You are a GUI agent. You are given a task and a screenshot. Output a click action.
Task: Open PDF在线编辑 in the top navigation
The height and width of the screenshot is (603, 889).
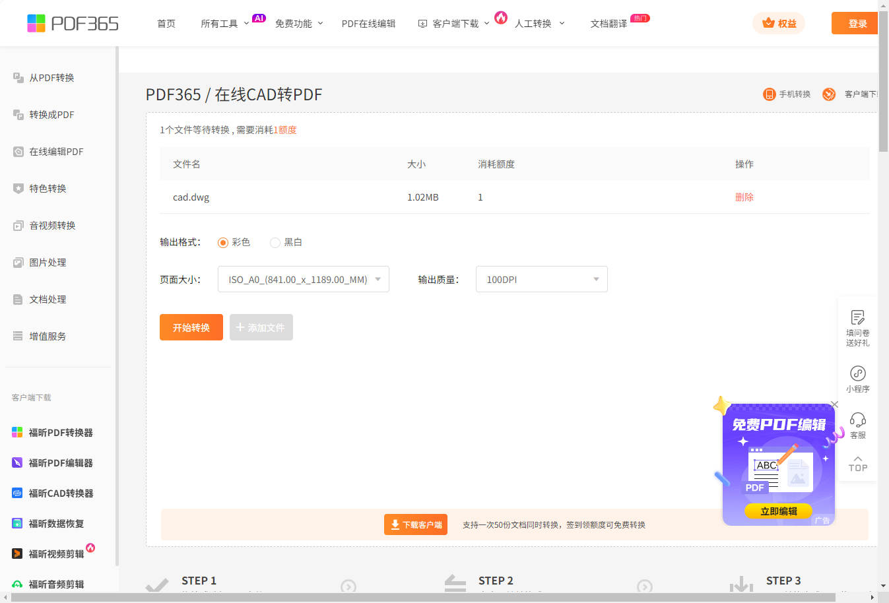pos(368,24)
